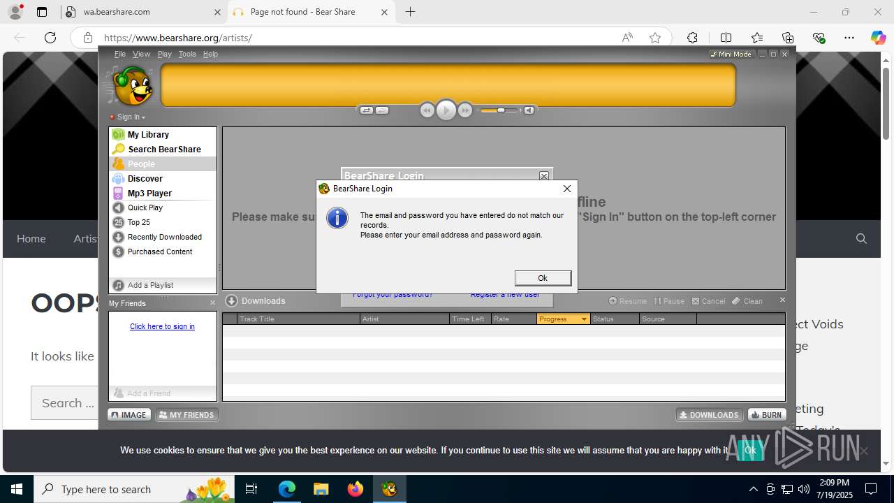894x503 pixels.
Task: Click the Add a Playlist button
Action: click(163, 285)
